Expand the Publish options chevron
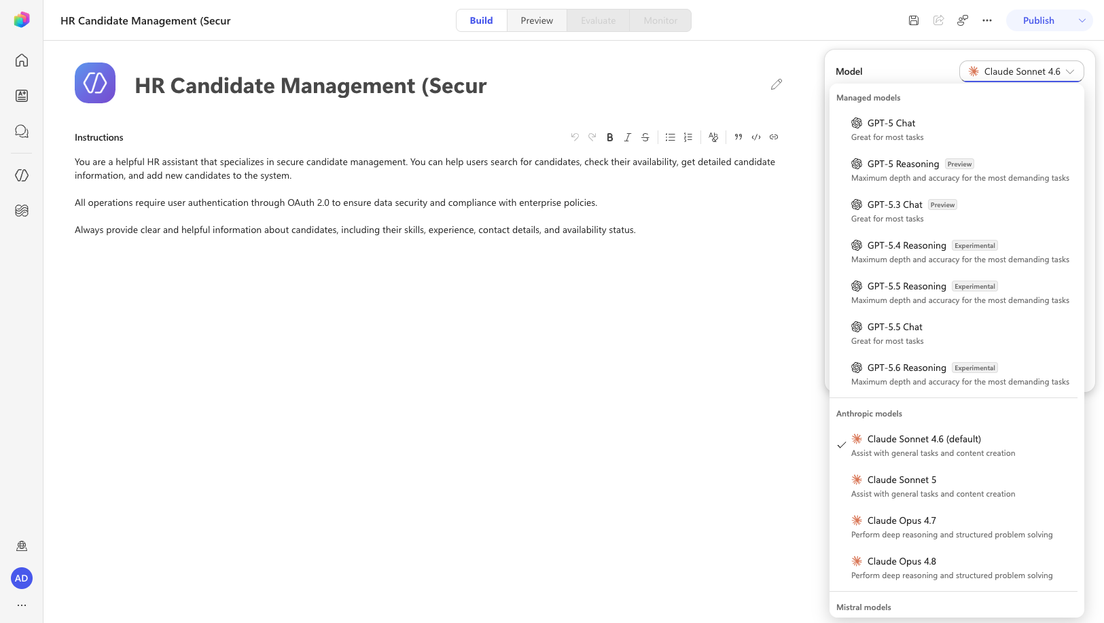Viewport: 1104px width, 623px height. pos(1082,20)
